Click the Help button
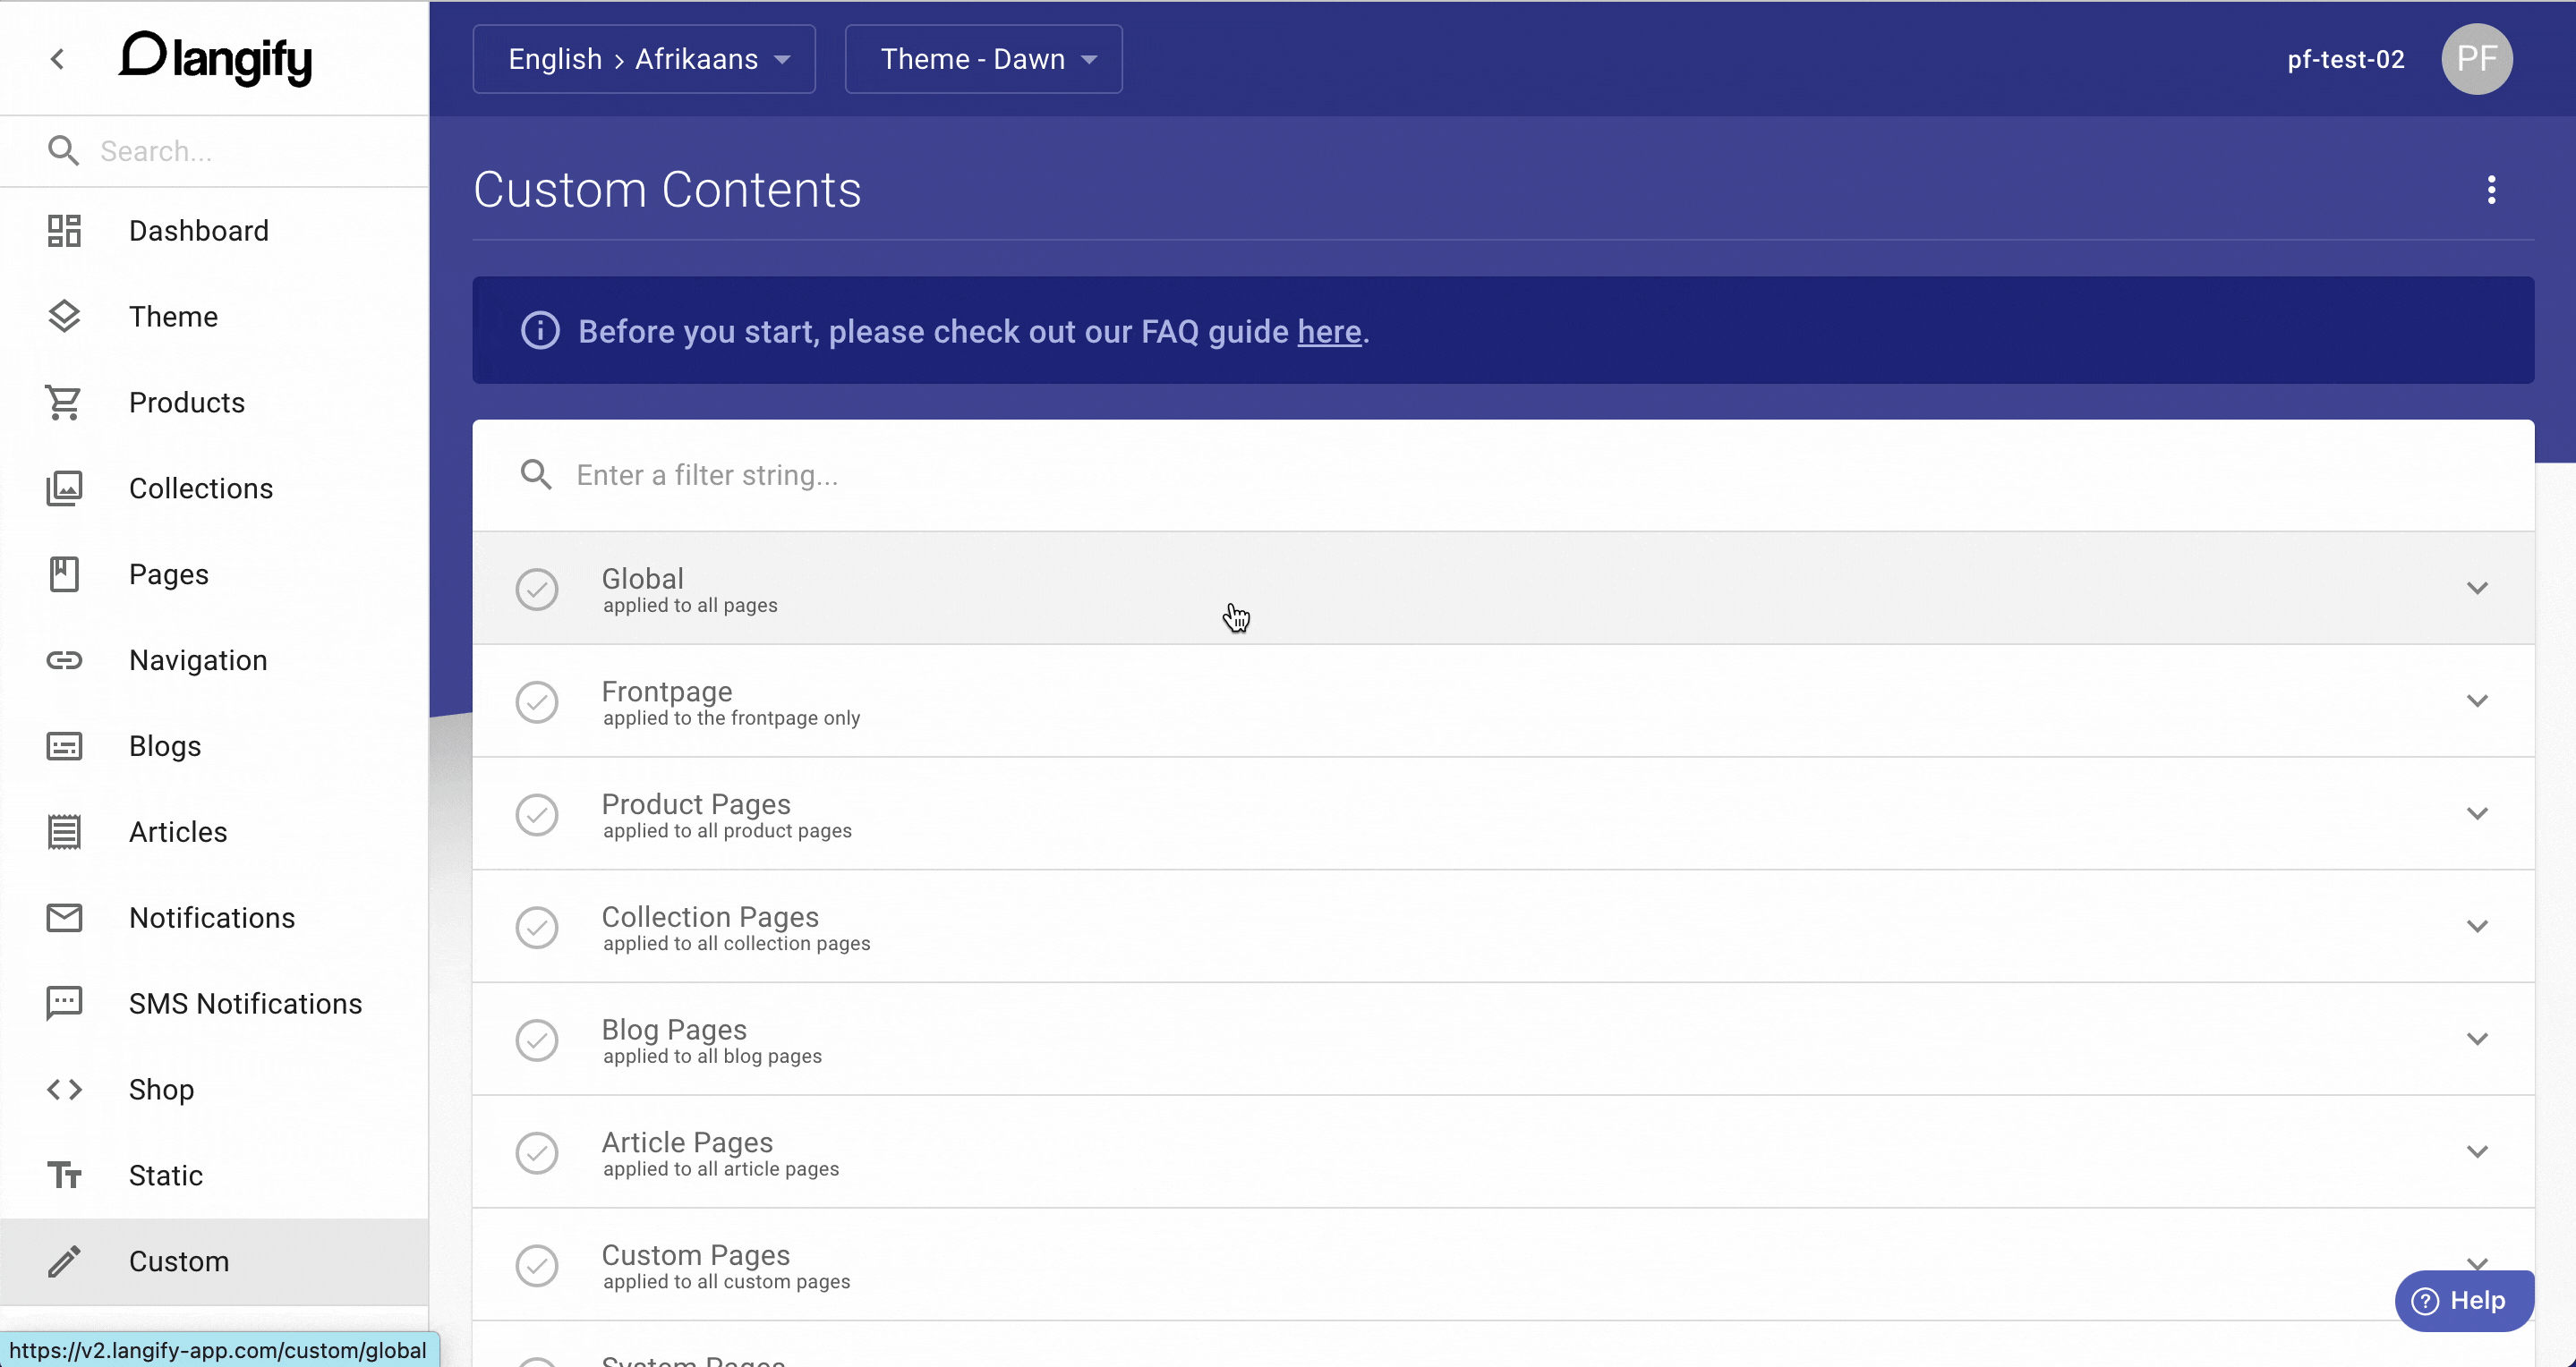The height and width of the screenshot is (1367, 2576). [x=2464, y=1300]
